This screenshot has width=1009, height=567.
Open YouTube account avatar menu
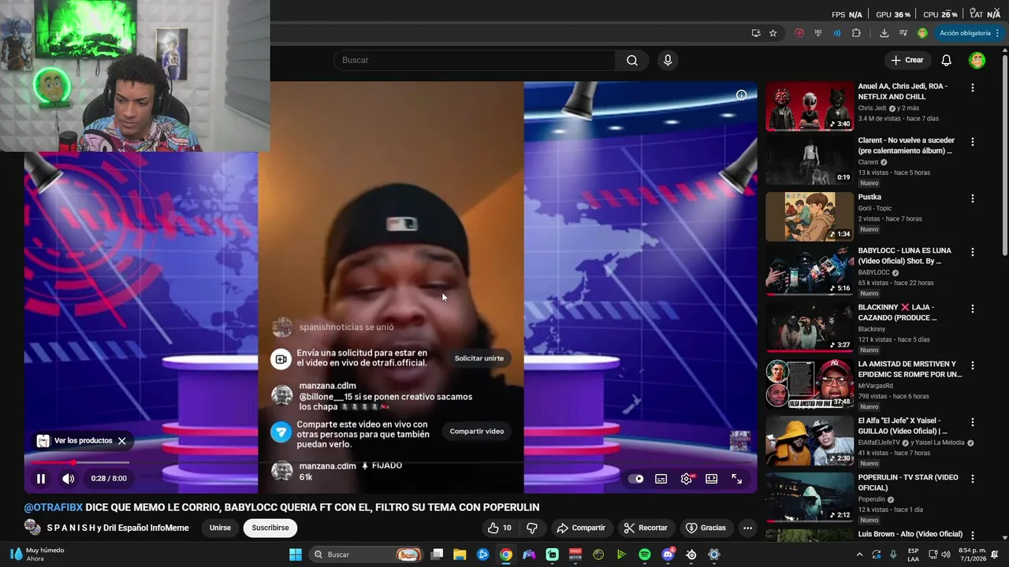[x=977, y=60]
